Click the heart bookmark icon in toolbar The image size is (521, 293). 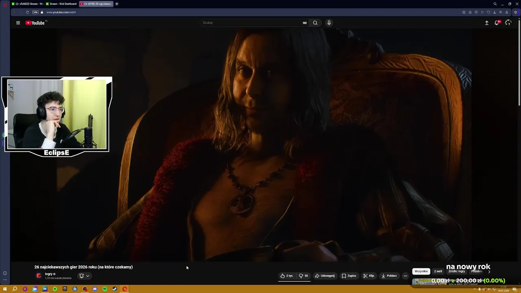click(488, 12)
